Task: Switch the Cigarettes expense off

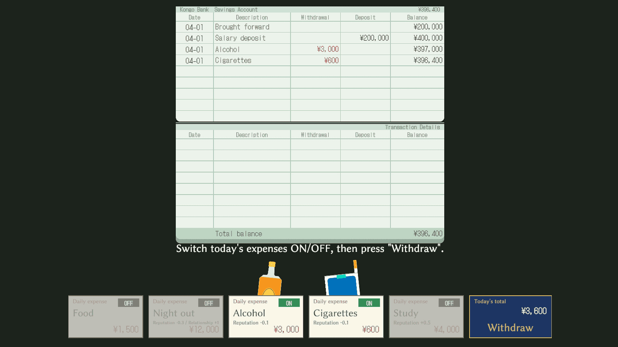Action: pyautogui.click(x=369, y=303)
